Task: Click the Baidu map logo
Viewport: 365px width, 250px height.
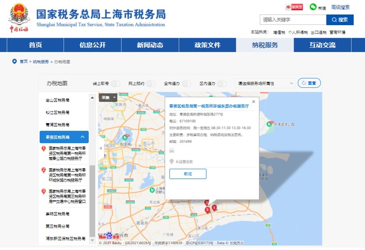Action: 107,235
